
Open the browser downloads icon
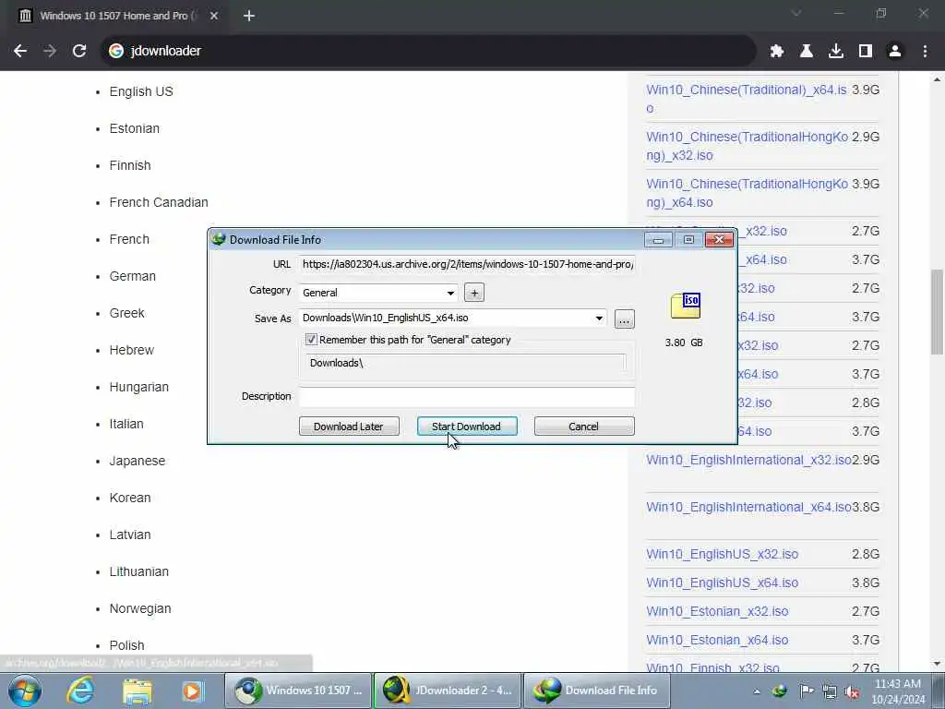click(x=835, y=52)
